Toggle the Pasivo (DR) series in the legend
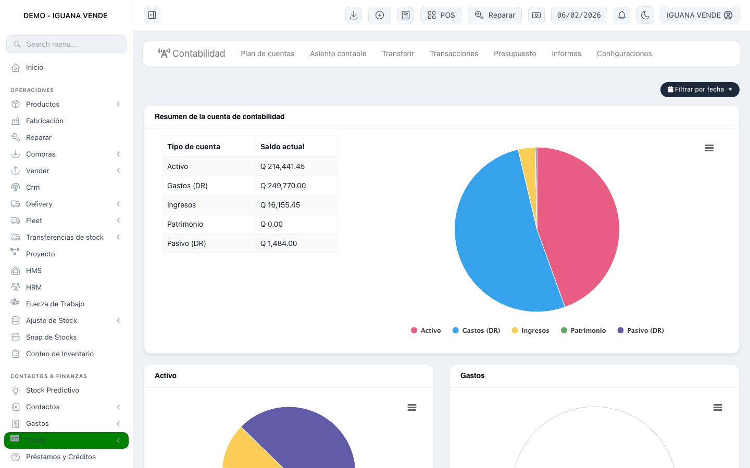The image size is (750, 468). click(641, 331)
